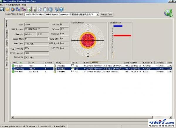Click green status icon of first Available row
The height and width of the screenshot is (128, 176).
[13, 66]
